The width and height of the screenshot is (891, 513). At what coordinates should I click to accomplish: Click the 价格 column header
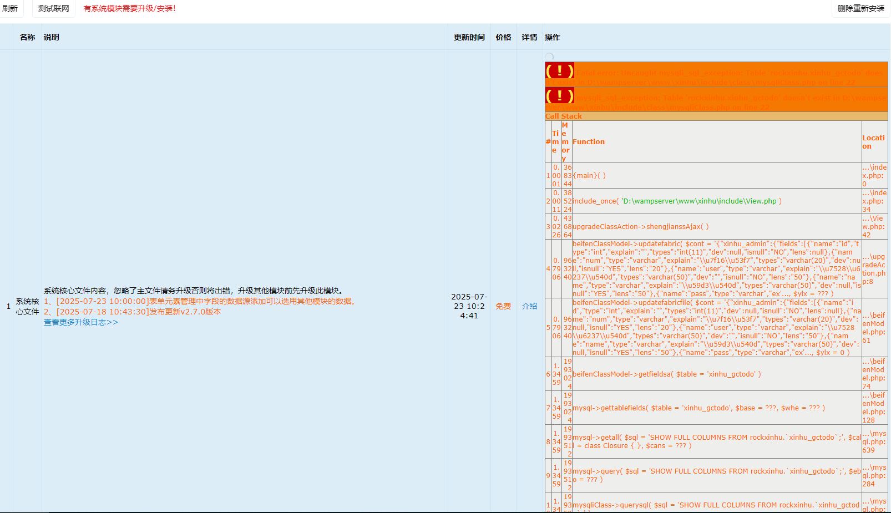pos(503,37)
